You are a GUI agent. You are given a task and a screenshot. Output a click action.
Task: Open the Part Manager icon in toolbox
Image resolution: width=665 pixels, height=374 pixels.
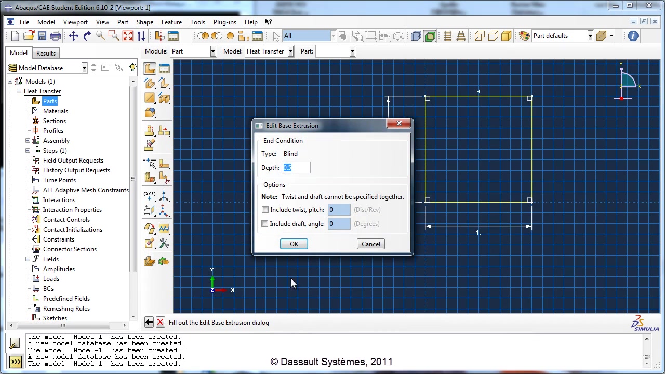164,69
